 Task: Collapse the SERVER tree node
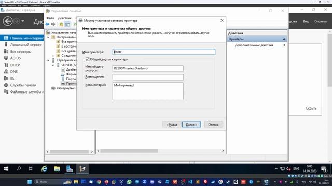[x=53, y=65]
